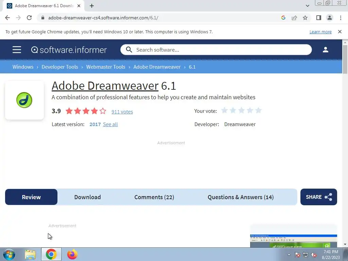Screen dimensions: 348x261
Task: Click the Chrome taskbar icon
Action: (x=51, y=254)
